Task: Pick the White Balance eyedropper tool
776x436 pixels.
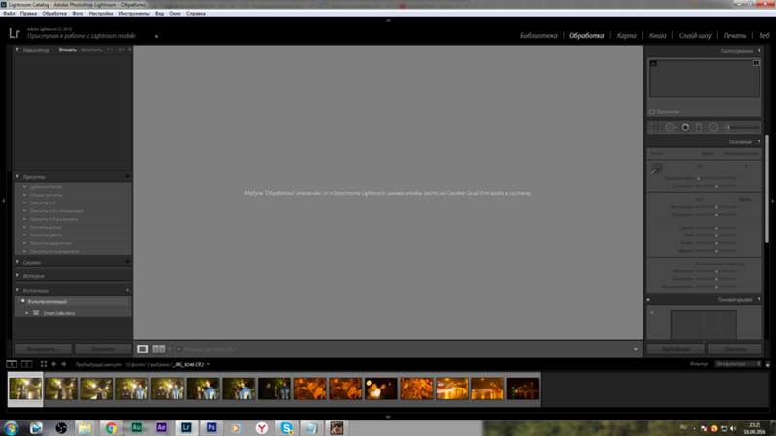Action: 657,169
